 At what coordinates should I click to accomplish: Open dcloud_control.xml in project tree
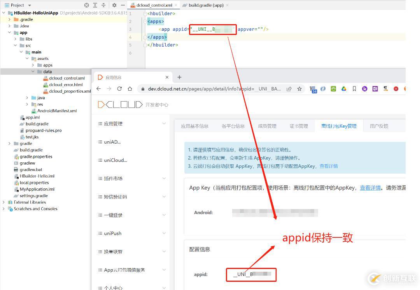[67, 78]
